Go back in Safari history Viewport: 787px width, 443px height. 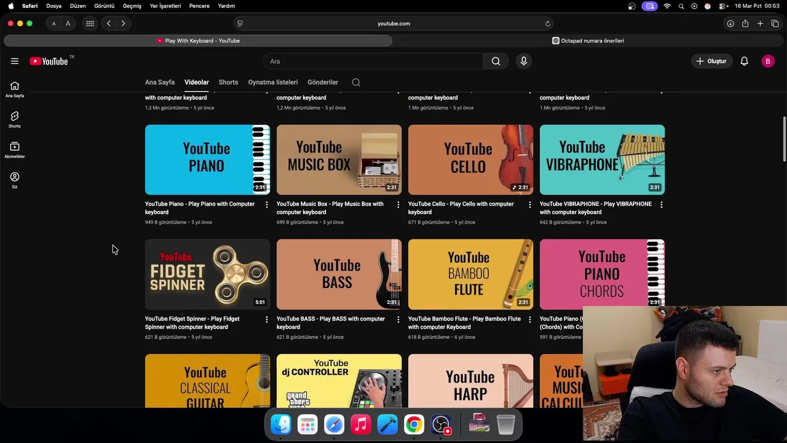109,23
